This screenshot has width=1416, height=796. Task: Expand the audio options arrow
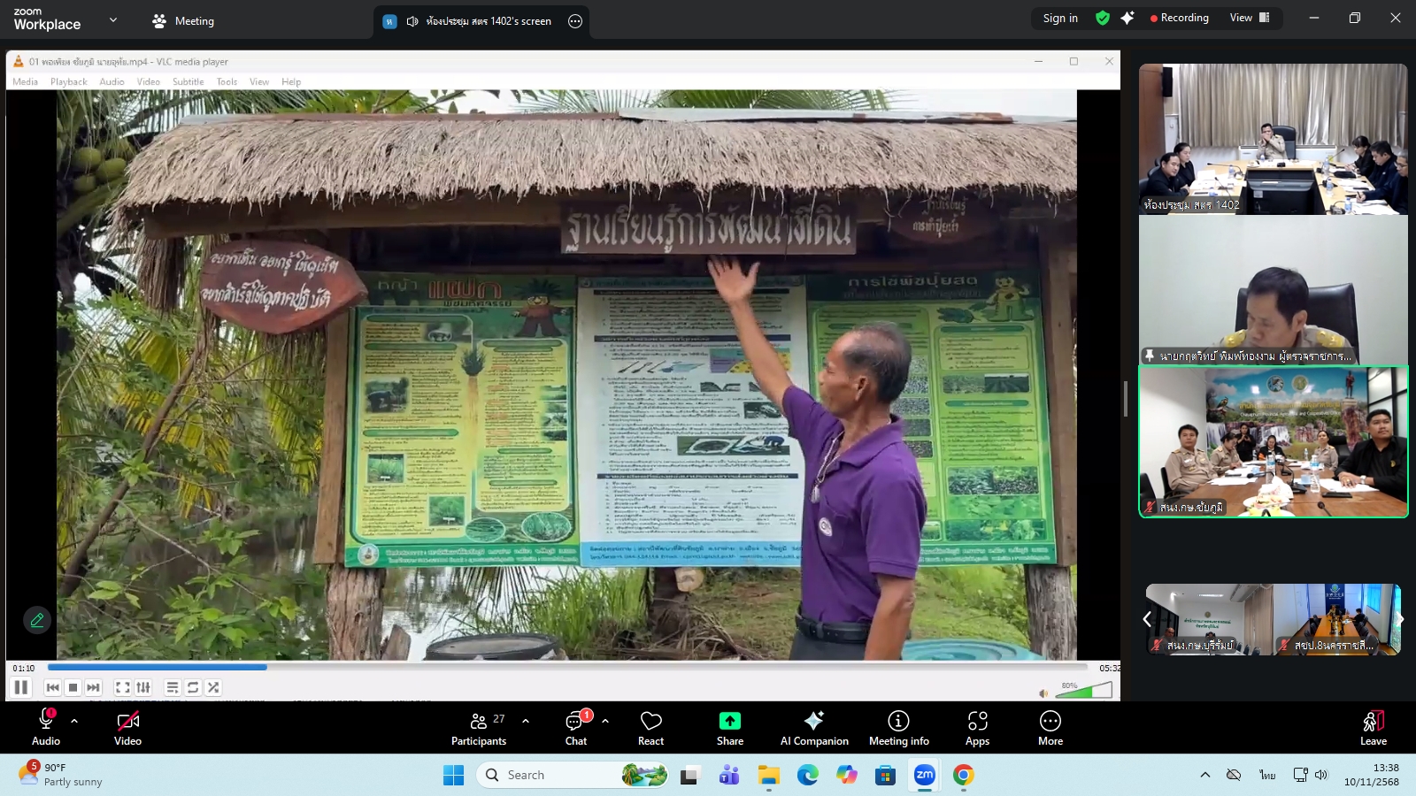tap(74, 721)
